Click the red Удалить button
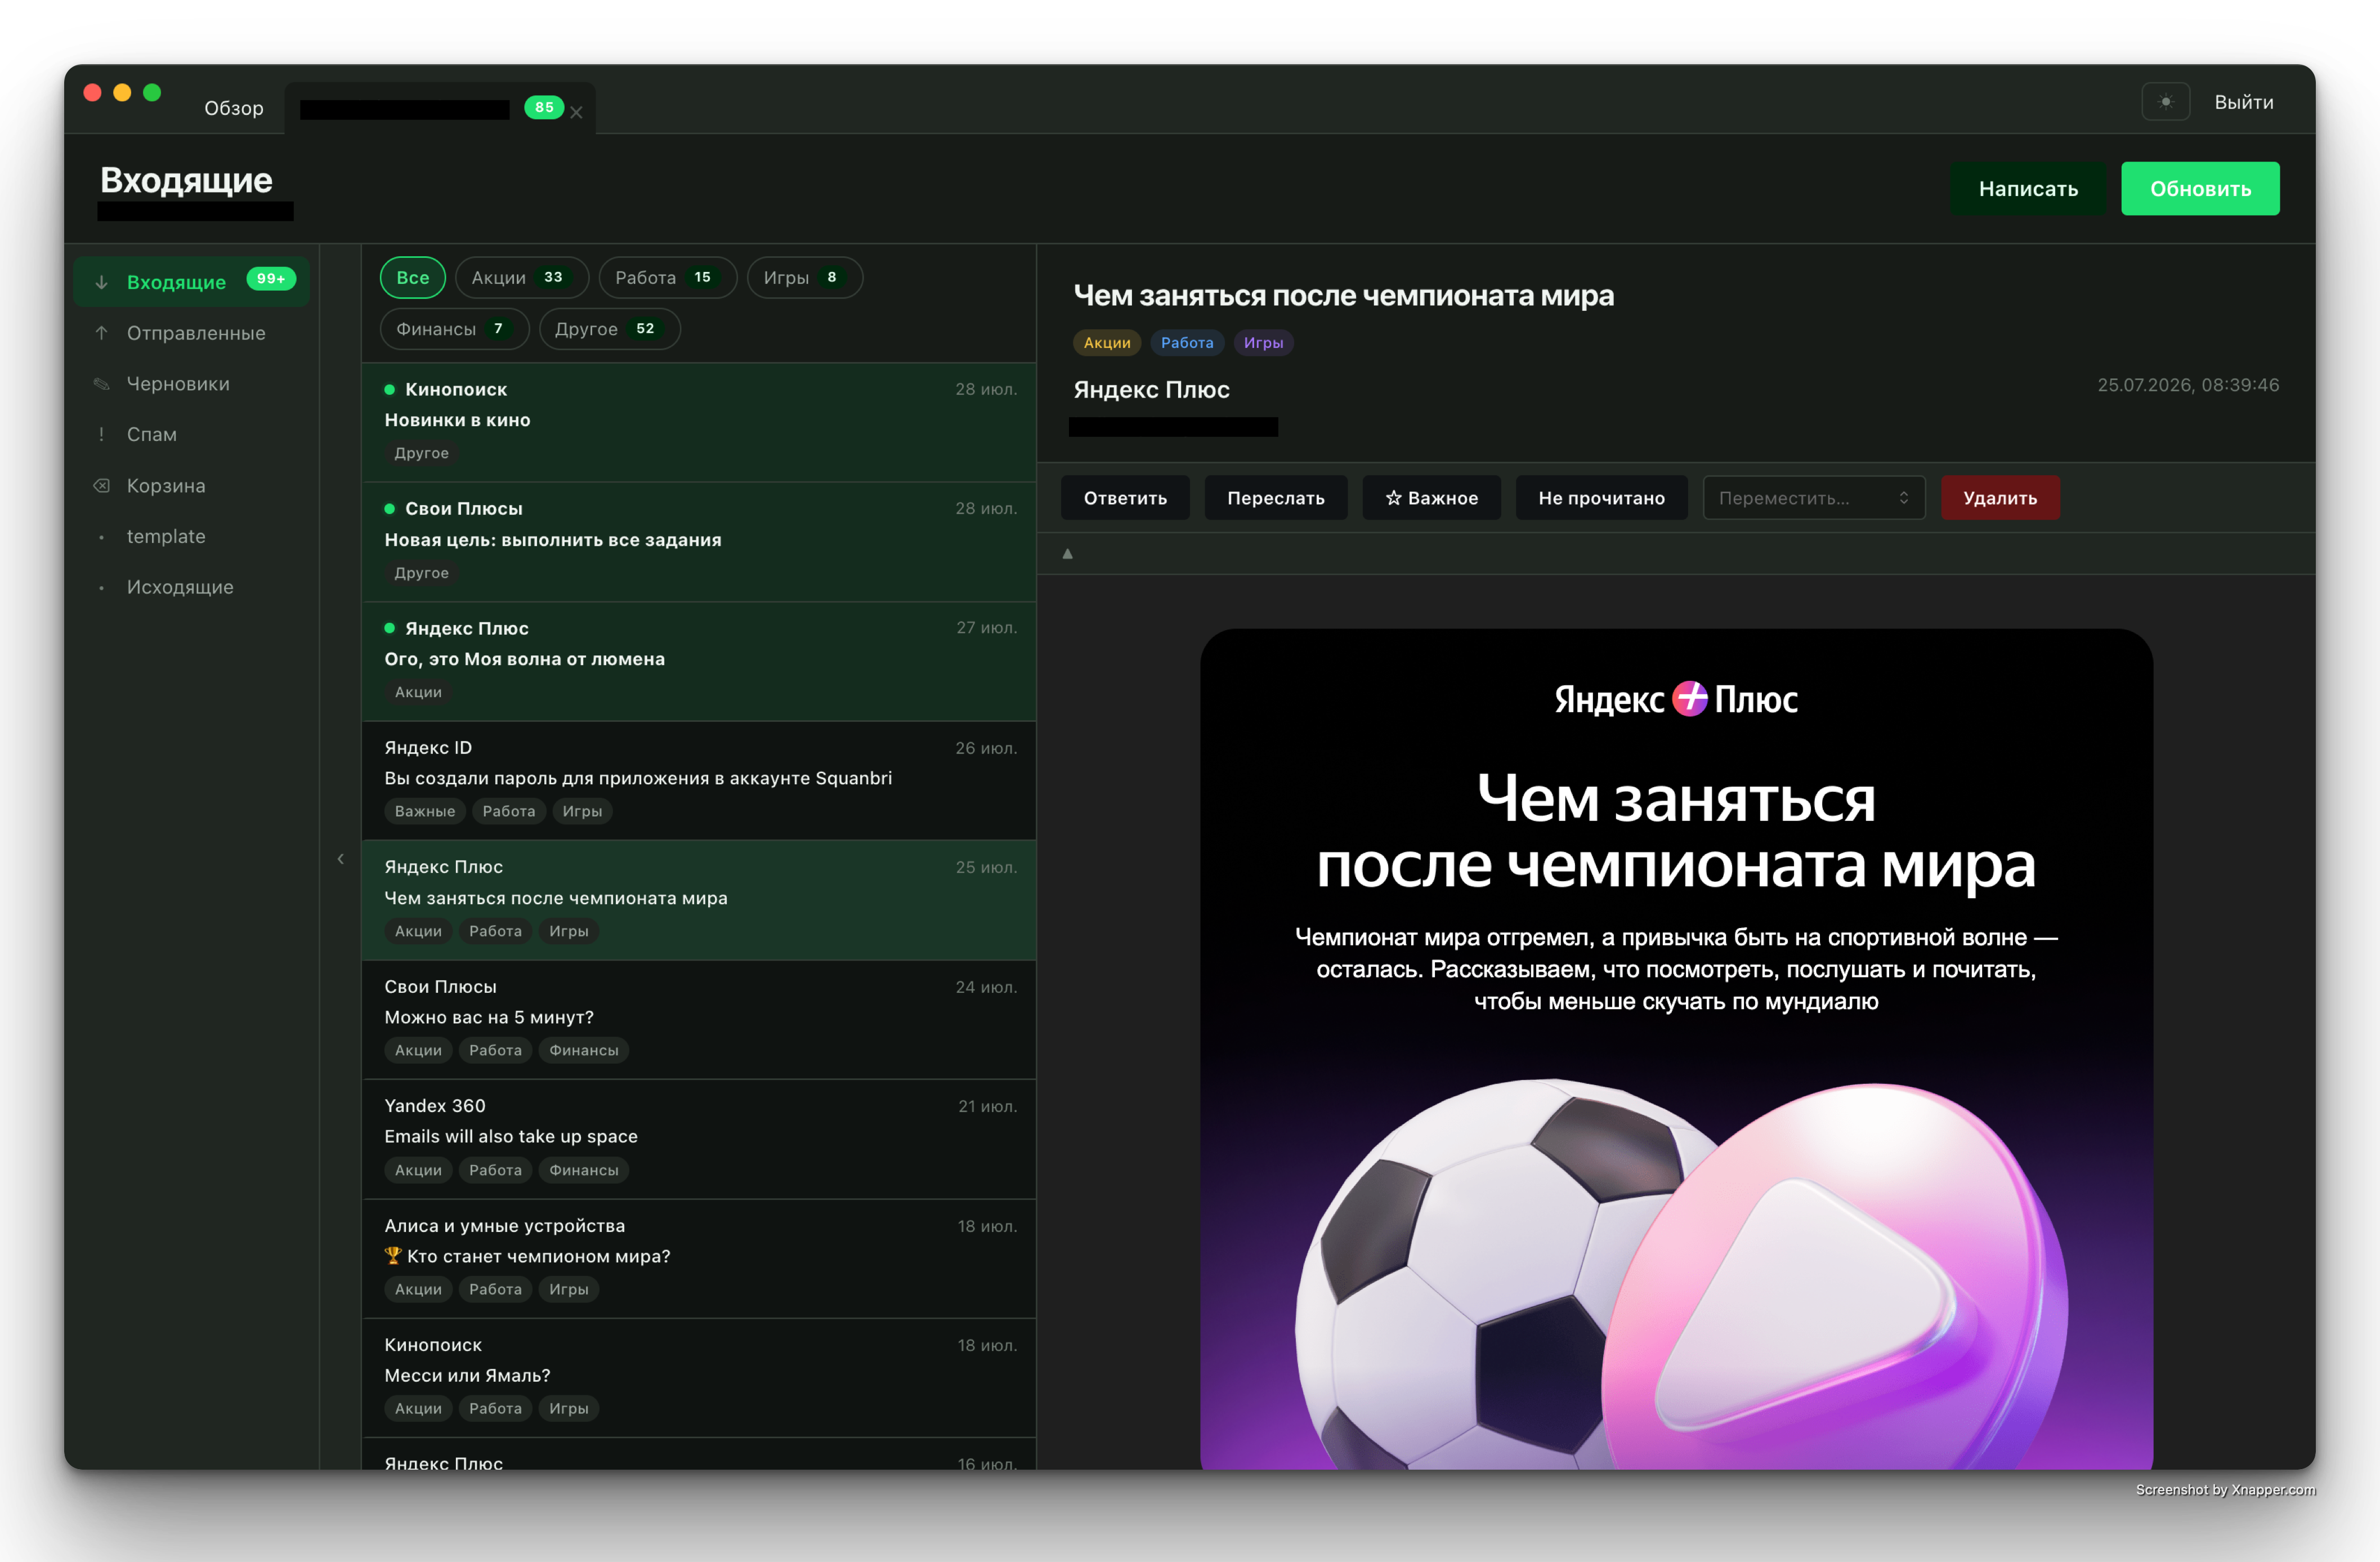2380x1562 pixels. [x=1999, y=498]
